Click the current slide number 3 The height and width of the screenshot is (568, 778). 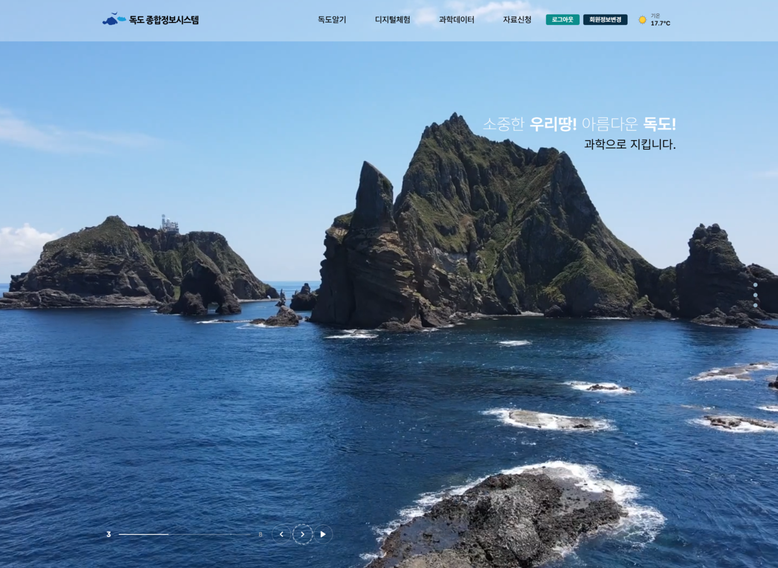point(109,535)
